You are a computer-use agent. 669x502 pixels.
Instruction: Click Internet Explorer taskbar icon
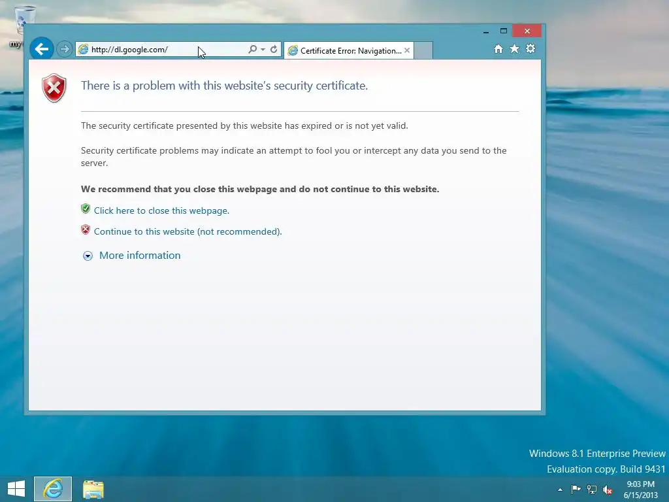pyautogui.click(x=53, y=489)
